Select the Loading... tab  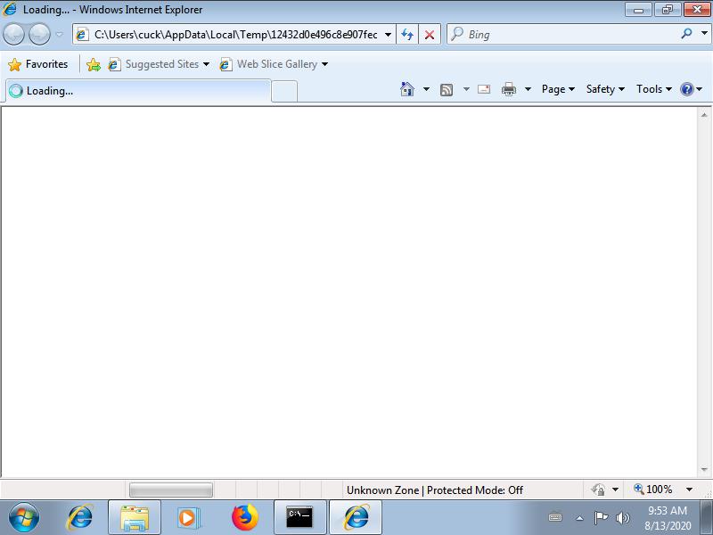click(x=138, y=91)
